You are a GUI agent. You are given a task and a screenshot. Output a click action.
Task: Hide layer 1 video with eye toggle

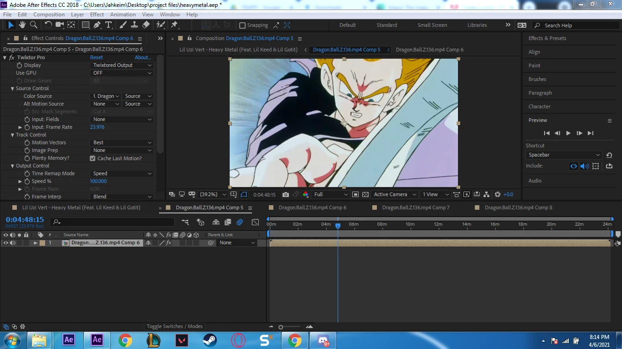[x=5, y=243]
